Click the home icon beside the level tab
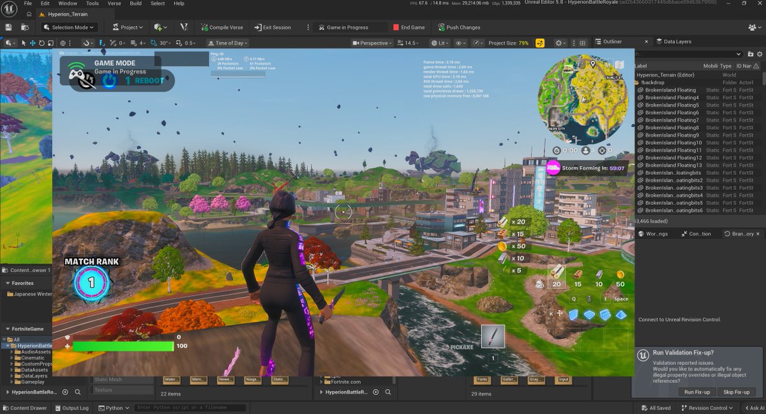The height and width of the screenshot is (414, 766). tap(29, 13)
